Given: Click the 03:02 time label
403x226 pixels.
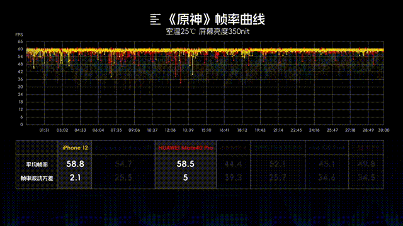Looking at the screenshot, I should [x=62, y=130].
